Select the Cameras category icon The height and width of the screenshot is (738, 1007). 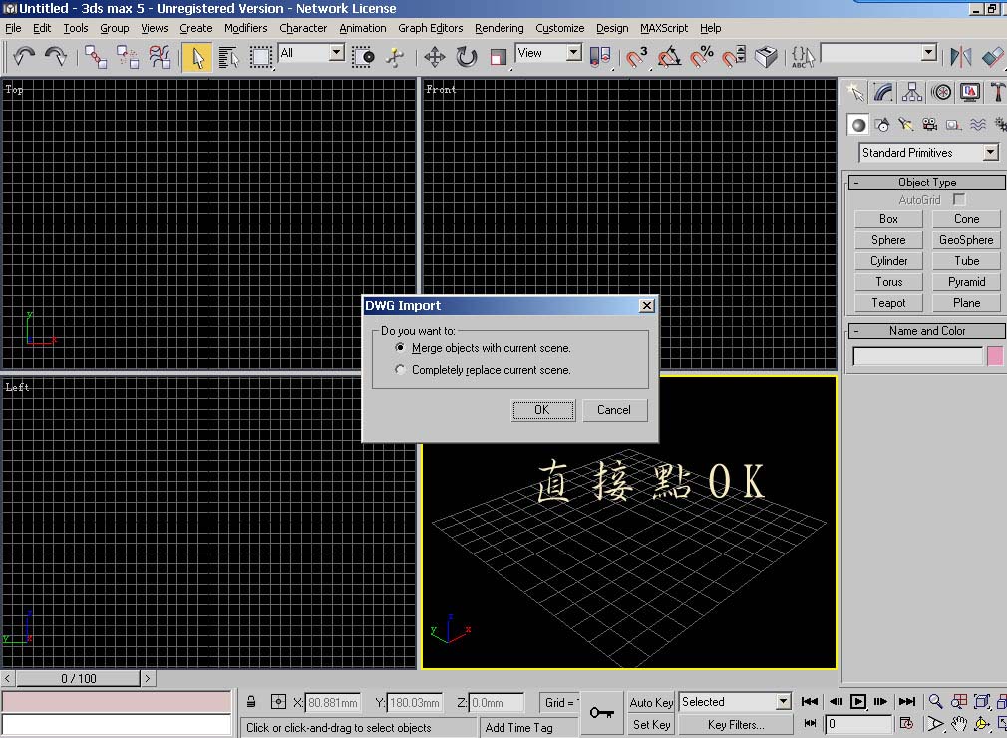click(x=930, y=125)
